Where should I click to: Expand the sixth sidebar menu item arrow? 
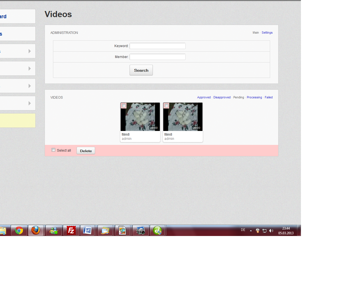tap(29, 103)
